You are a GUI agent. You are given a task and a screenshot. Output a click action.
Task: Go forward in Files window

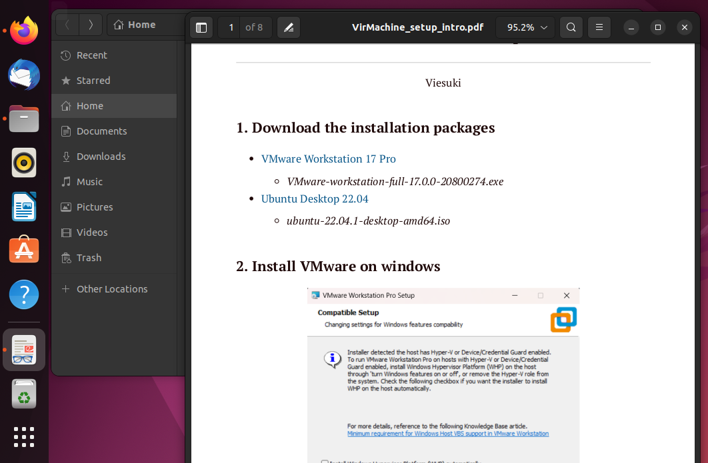pyautogui.click(x=90, y=25)
